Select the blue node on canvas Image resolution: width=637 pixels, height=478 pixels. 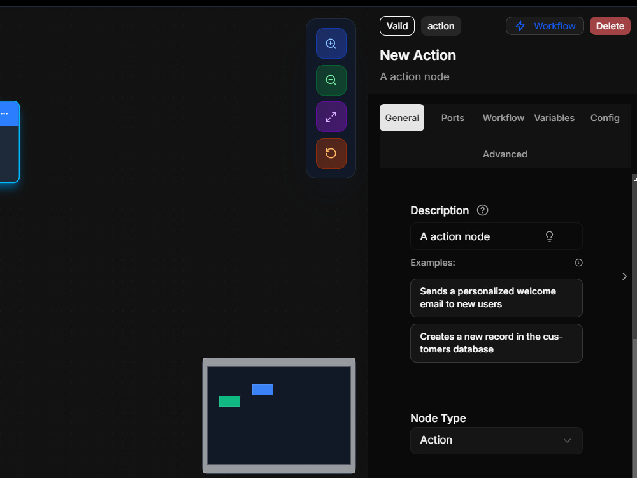click(x=10, y=141)
